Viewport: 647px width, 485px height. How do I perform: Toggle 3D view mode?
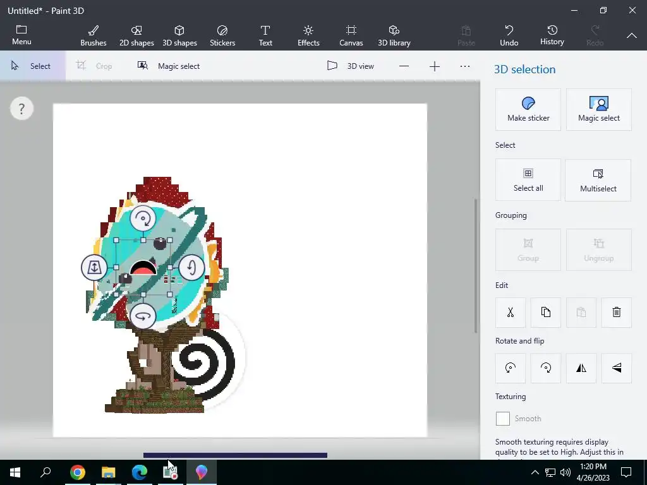350,66
